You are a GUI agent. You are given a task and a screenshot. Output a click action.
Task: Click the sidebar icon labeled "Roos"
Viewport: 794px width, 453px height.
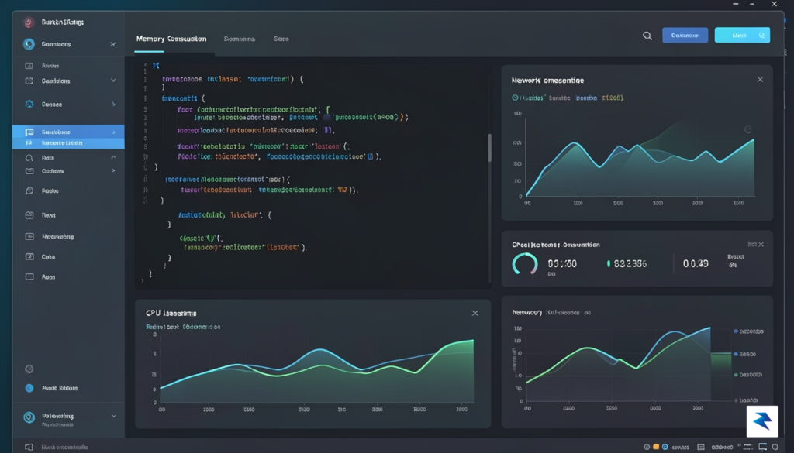click(x=29, y=277)
